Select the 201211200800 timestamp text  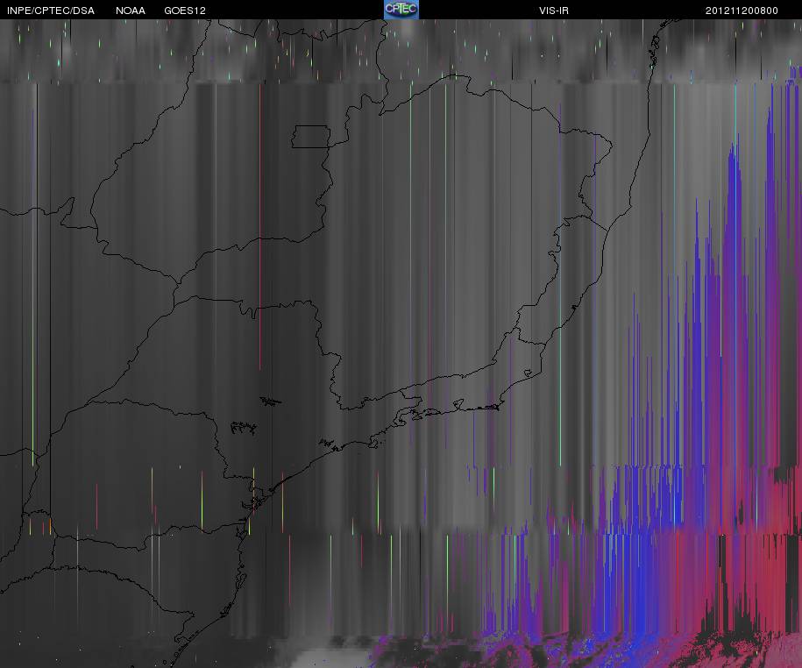coord(742,11)
